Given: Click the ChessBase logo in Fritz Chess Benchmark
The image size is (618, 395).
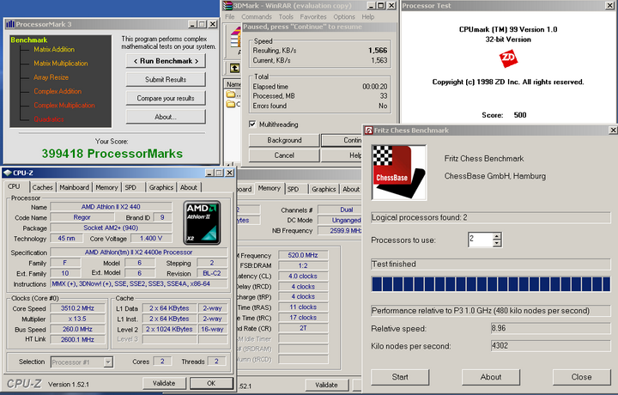Looking at the screenshot, I should coord(399,173).
